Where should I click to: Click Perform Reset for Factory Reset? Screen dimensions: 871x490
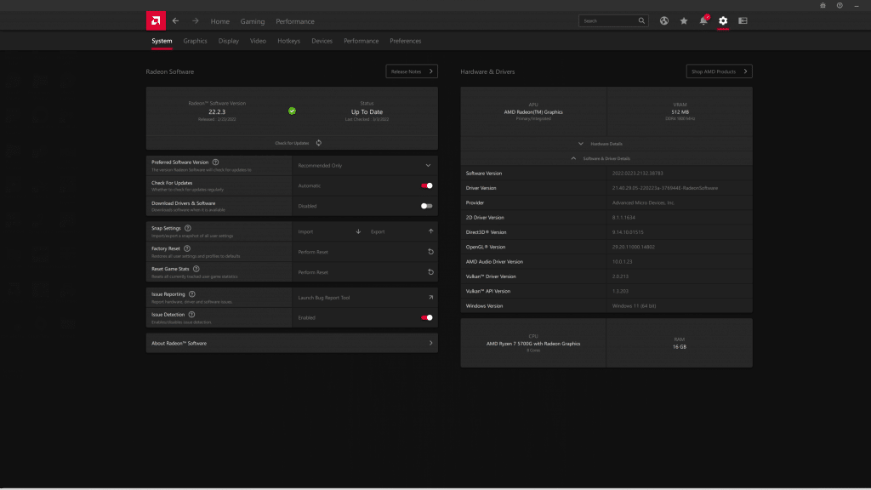point(313,252)
